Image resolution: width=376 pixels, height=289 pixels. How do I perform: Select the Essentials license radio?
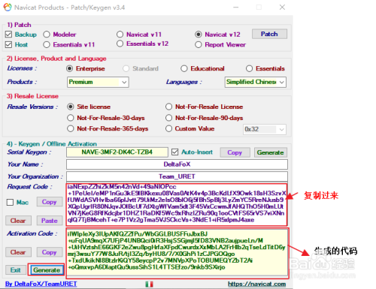249,68
